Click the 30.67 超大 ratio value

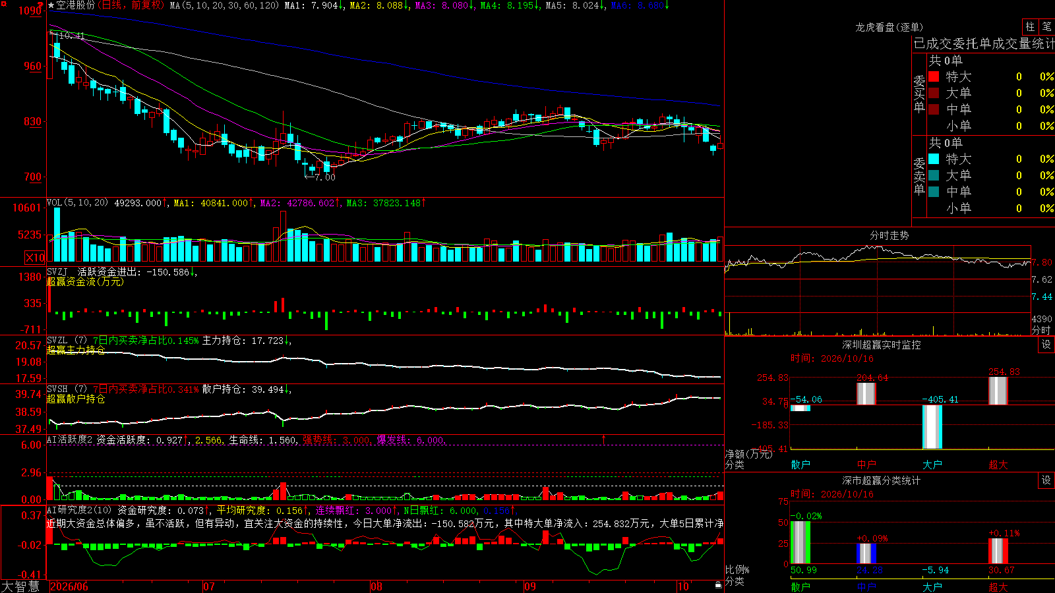(x=1001, y=570)
